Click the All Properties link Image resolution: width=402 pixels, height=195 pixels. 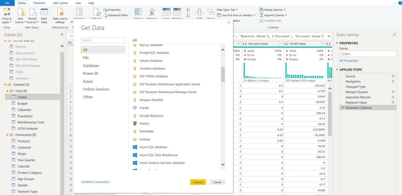coord(349,61)
